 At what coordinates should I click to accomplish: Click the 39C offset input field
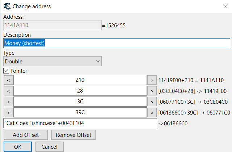coord(80,112)
